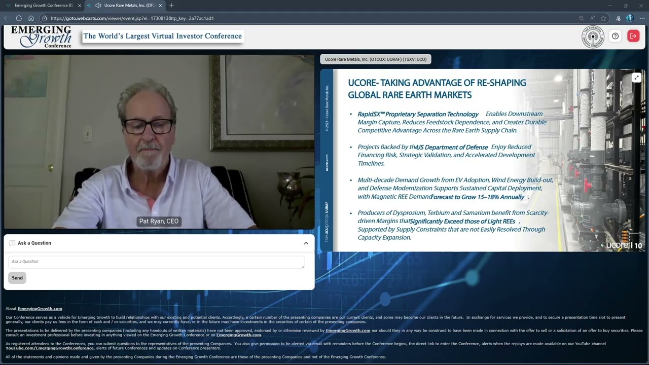Expand the slide to fullscreen
649x365 pixels.
[636, 78]
